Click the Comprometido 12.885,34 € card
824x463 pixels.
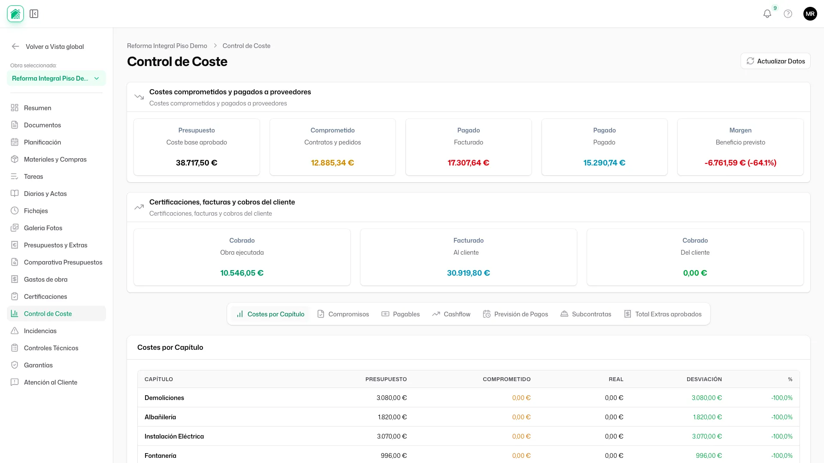pyautogui.click(x=333, y=147)
